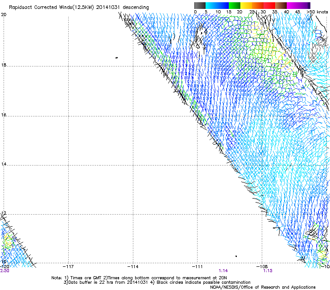330x290 pixels.
Task: Click the longitude label '-108'
Action: pos(262,267)
